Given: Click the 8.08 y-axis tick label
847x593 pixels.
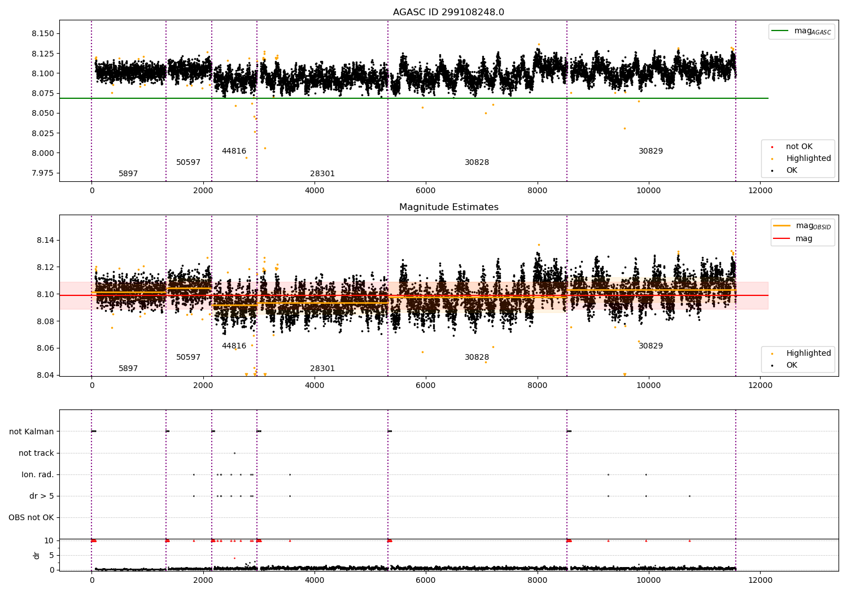Looking at the screenshot, I should pyautogui.click(x=46, y=322).
